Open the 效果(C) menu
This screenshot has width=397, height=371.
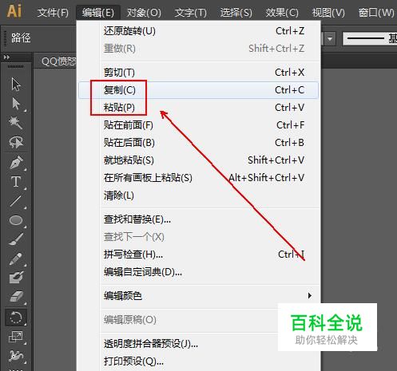pyautogui.click(x=282, y=13)
